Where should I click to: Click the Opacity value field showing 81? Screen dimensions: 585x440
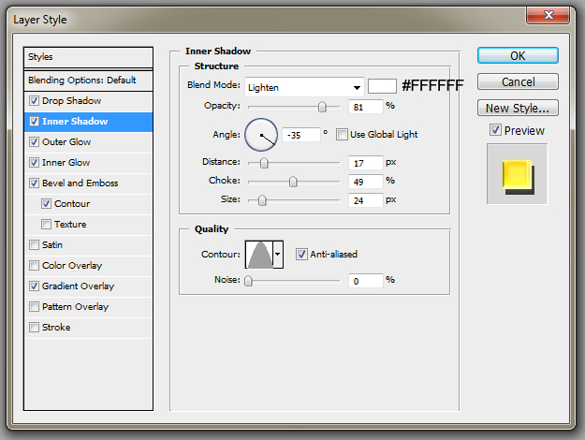[x=366, y=107]
